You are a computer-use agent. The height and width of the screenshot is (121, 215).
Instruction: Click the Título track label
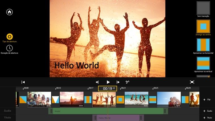pos(7,118)
